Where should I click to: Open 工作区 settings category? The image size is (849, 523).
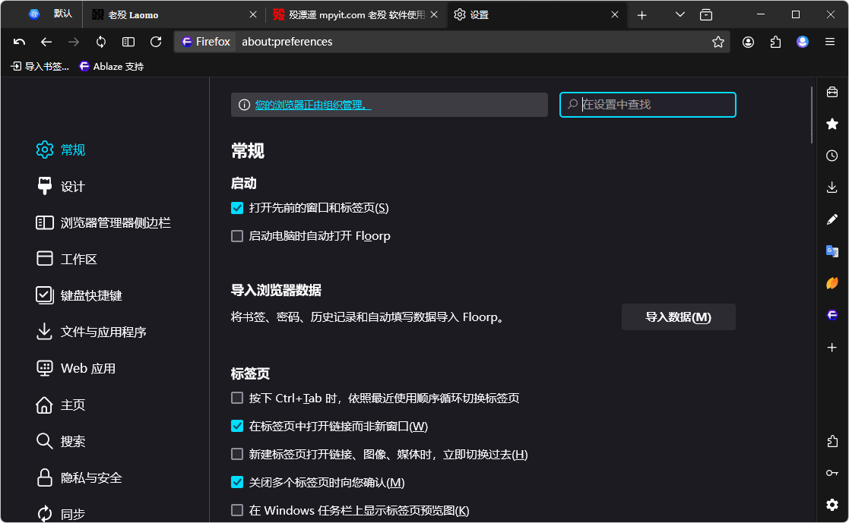pos(67,259)
